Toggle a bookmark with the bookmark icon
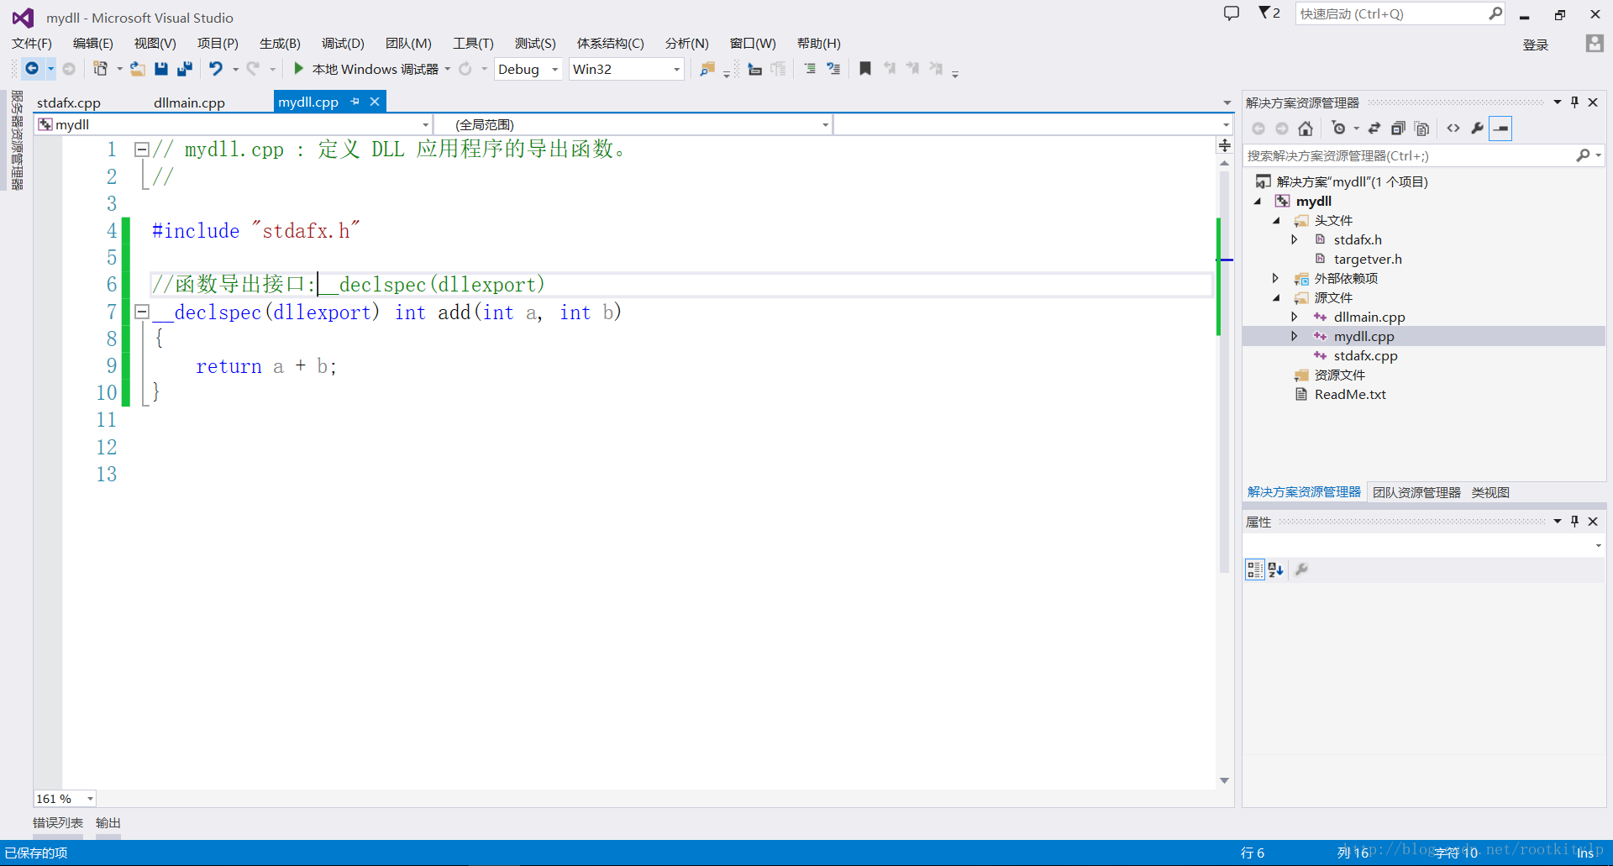 865,69
